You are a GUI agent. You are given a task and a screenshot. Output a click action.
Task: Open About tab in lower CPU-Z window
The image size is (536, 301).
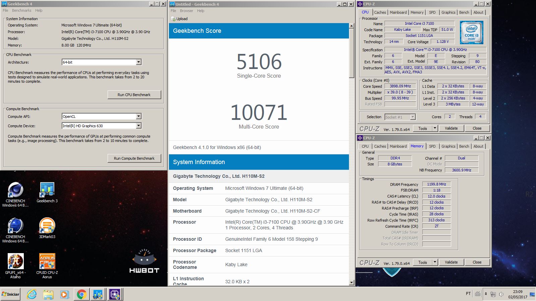pos(478,146)
